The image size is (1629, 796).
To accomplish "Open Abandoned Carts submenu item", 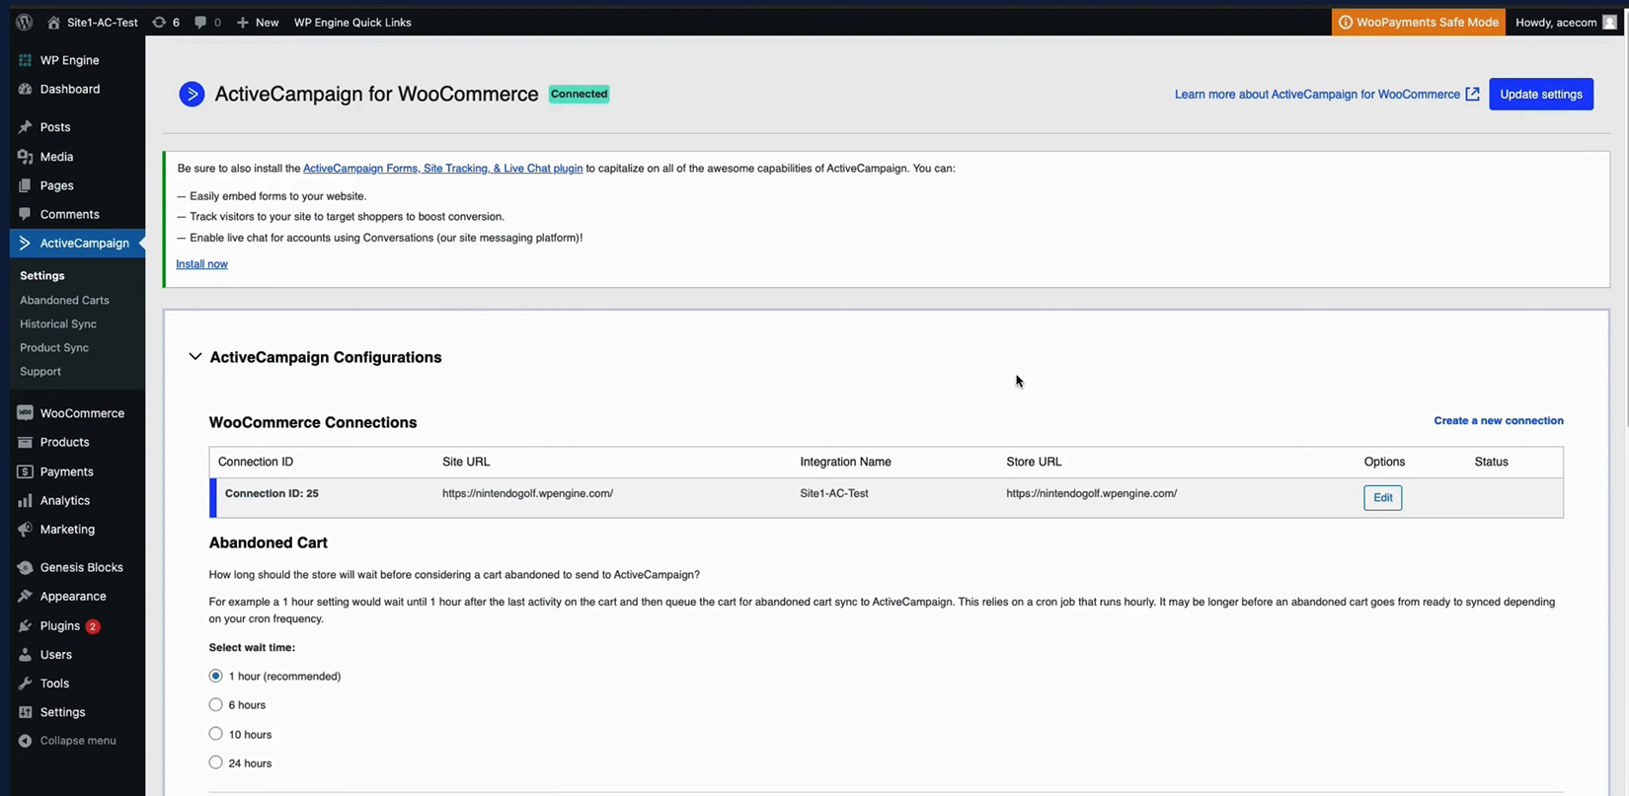I will (64, 300).
